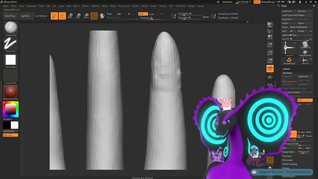Click the QuickSave button
Image resolution: width=318 pixels, height=179 pixels.
228,2
